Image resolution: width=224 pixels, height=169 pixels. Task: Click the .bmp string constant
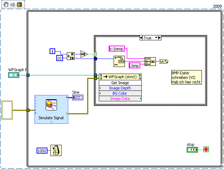click(x=134, y=66)
